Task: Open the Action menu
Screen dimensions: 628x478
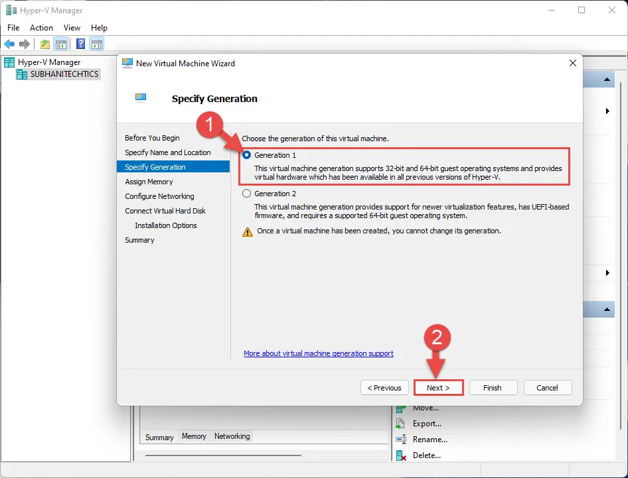Action: (41, 28)
